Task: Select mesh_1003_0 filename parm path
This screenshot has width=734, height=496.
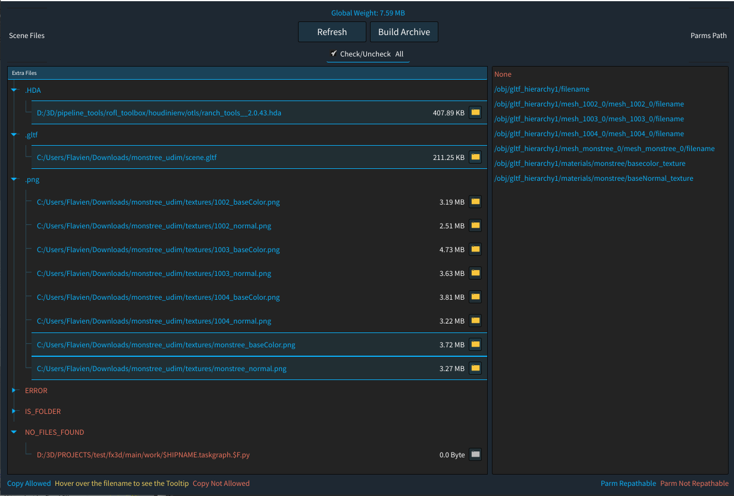Action: tap(589, 119)
